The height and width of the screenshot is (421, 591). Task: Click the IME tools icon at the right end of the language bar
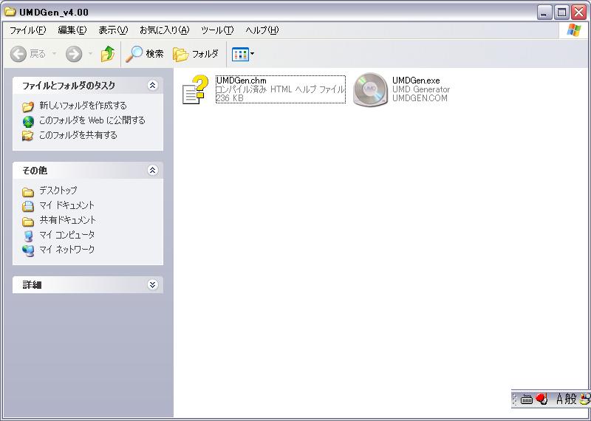click(585, 399)
